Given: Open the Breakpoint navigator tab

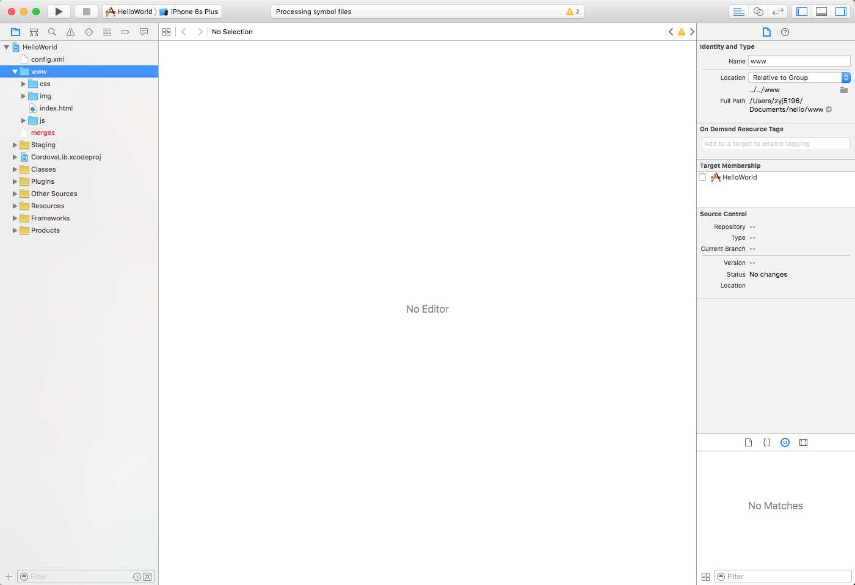Looking at the screenshot, I should tap(125, 32).
